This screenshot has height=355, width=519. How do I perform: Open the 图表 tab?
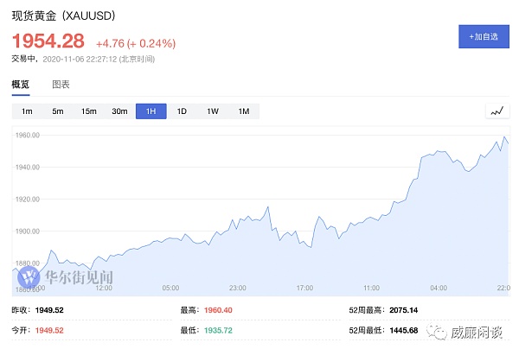click(61, 85)
